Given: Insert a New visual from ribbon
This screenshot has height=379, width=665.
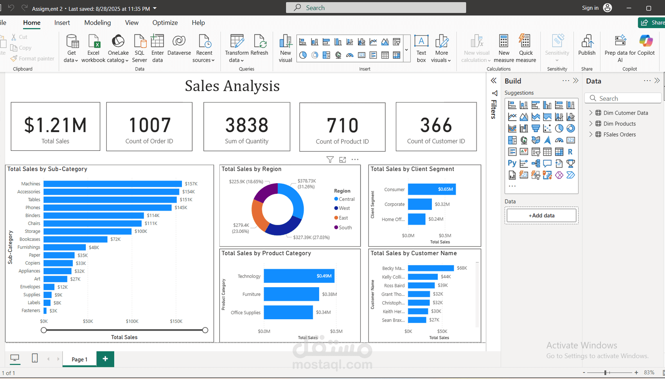Looking at the screenshot, I should click(285, 48).
